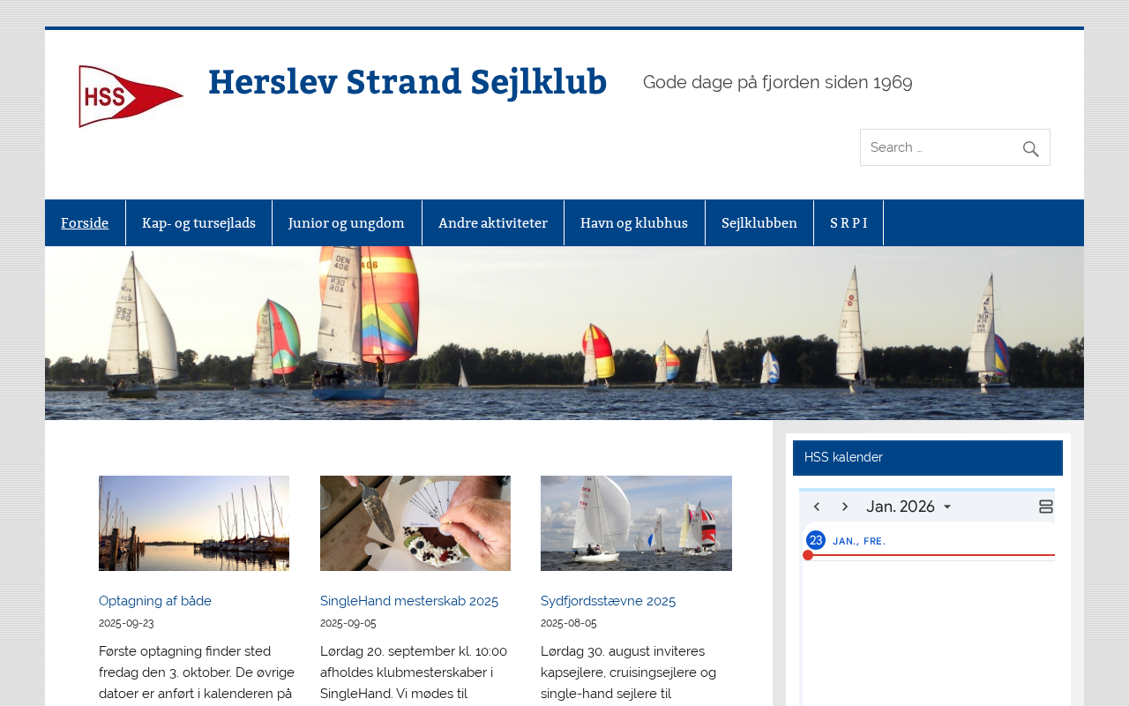1129x706 pixels.
Task: Open Sydfjordsstævne 2025 article
Action: tap(608, 601)
